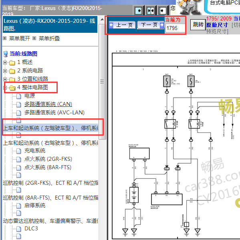Screen dimensions: 240x240
Task: Click the 菜单折叠 list icon
Action: click(x=34, y=38)
